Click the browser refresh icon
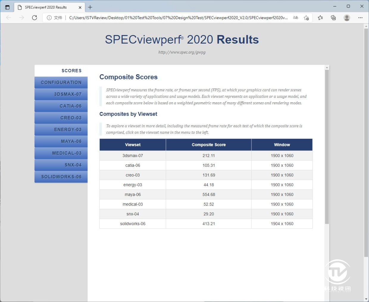 [x=35, y=18]
